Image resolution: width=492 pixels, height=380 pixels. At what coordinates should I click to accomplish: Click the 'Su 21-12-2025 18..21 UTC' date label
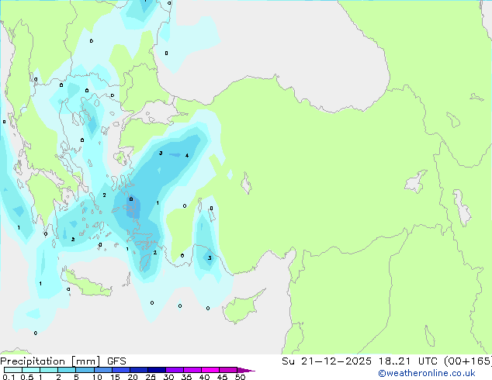click(x=359, y=361)
